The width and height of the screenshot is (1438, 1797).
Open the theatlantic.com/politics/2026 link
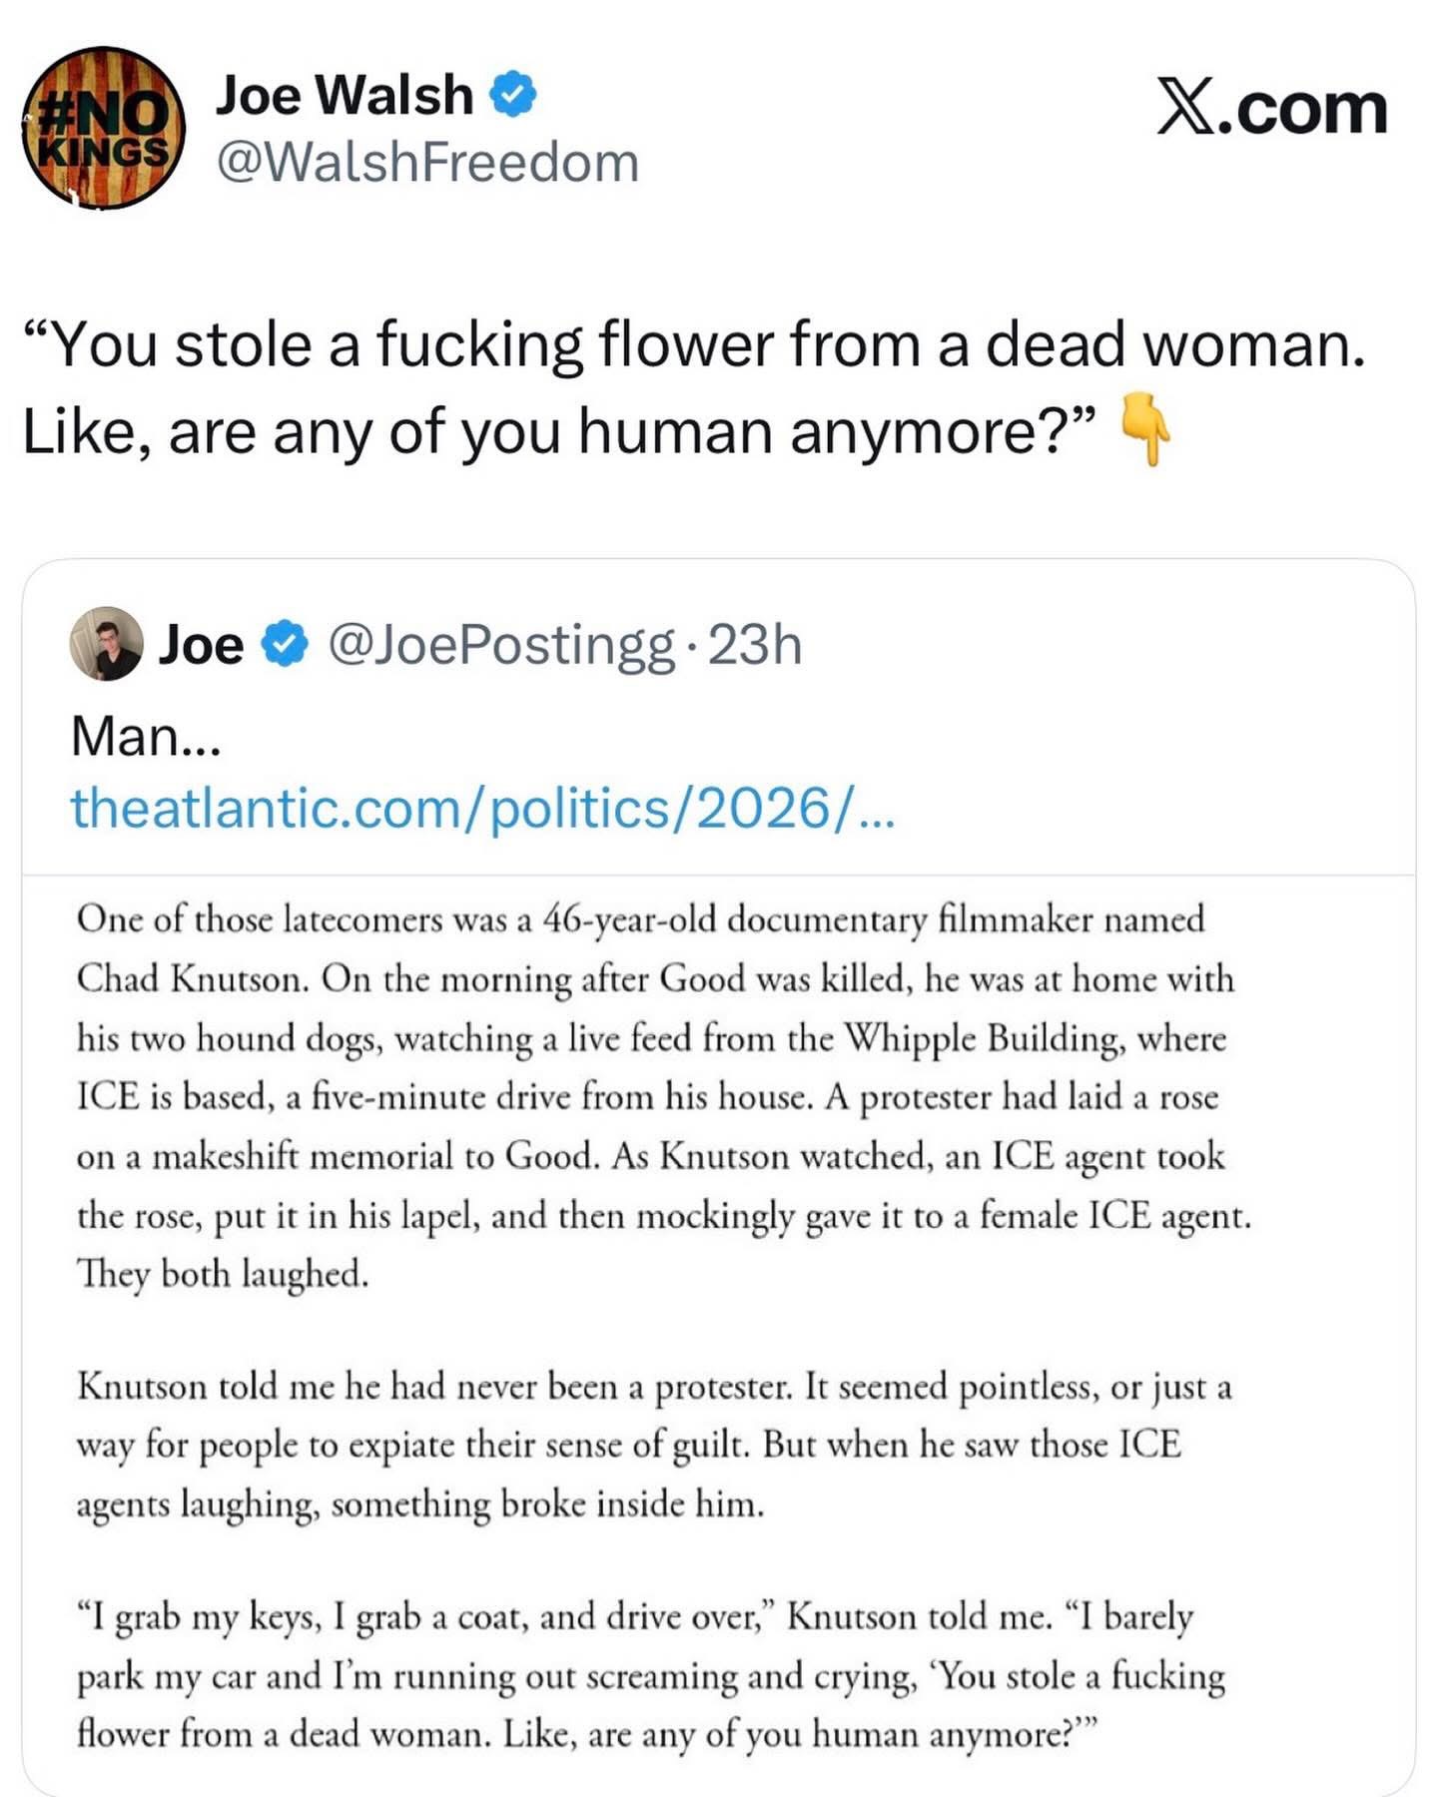[x=482, y=807]
